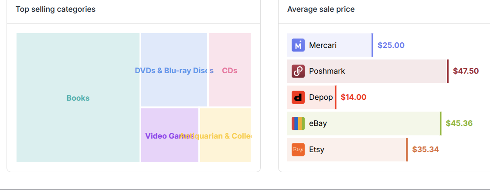Click the Poshmark $47.50 price value
The image size is (490, 190).
tap(466, 71)
